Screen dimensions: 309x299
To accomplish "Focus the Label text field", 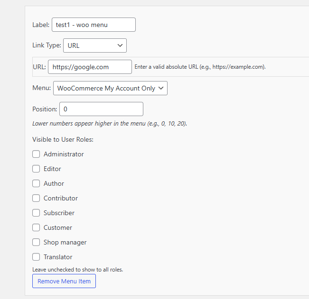I will (94, 25).
